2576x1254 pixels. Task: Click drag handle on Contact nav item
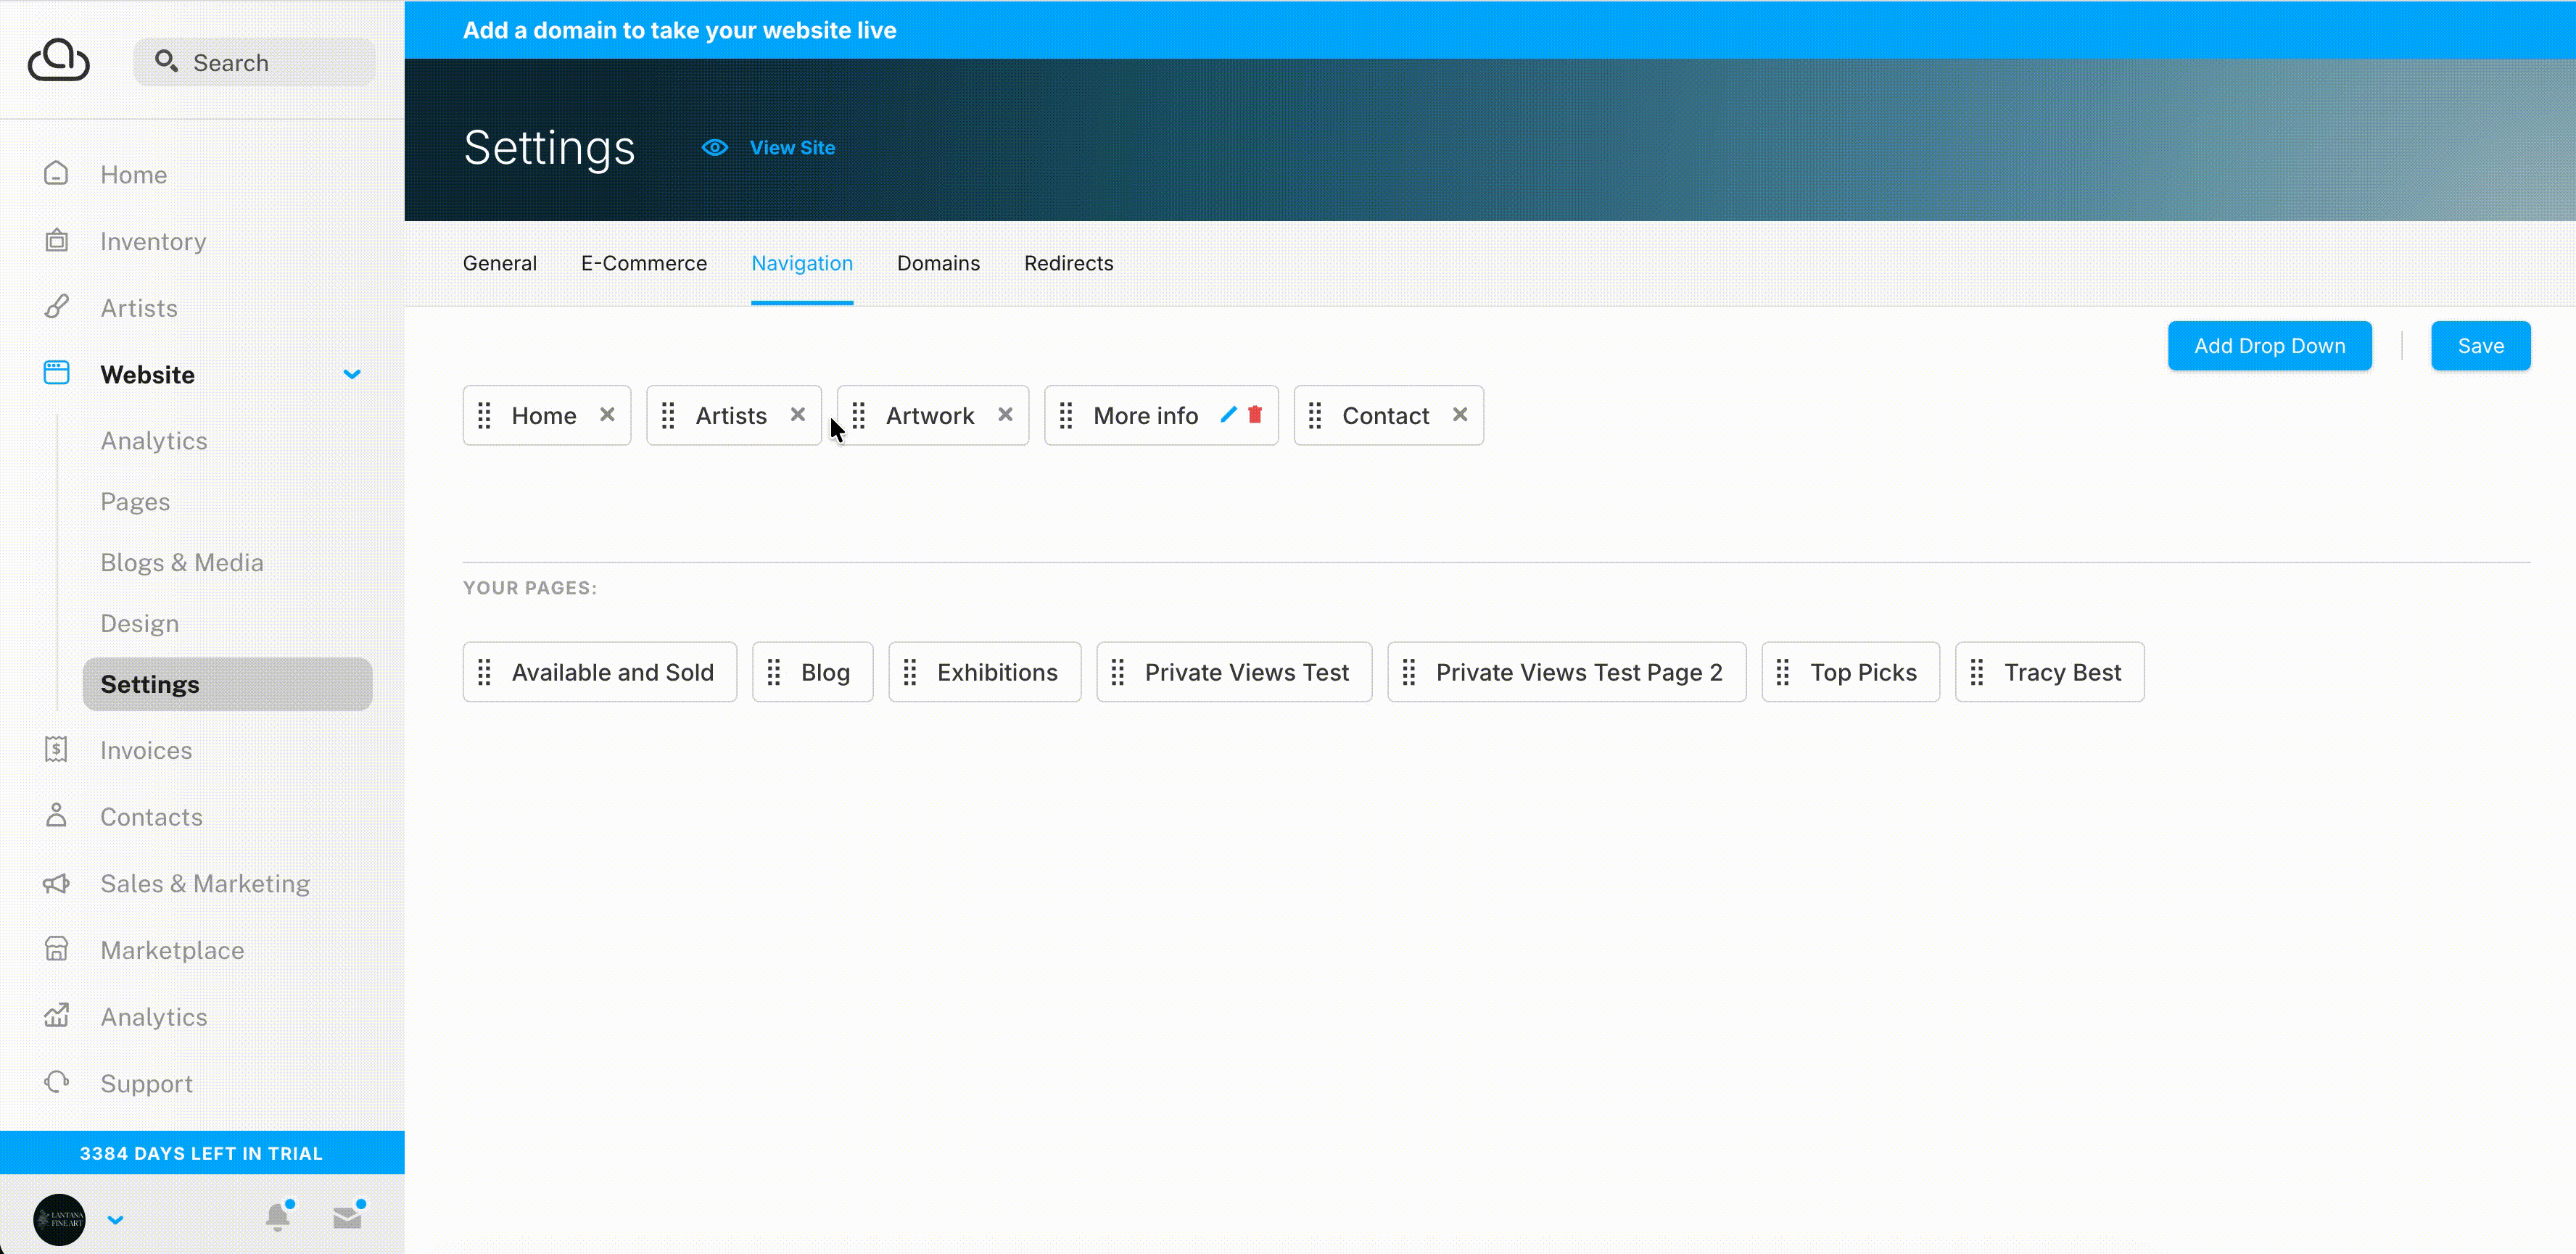(1315, 415)
